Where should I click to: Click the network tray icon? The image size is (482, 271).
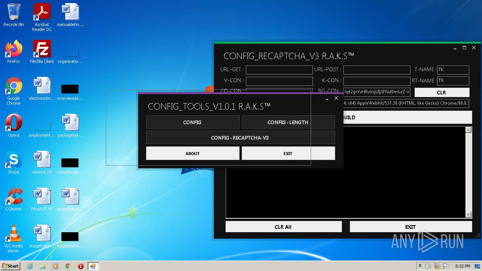coord(437,266)
